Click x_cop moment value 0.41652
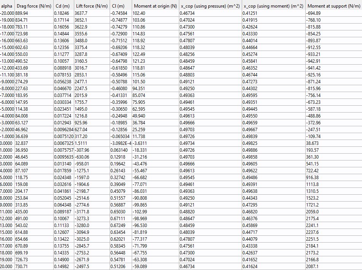This screenshot has height=270, width=362. click(x=274, y=260)
